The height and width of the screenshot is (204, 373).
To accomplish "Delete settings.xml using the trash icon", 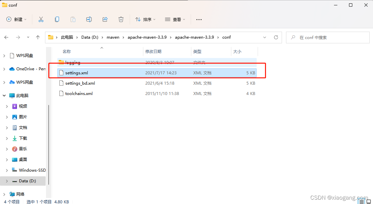I will tap(121, 19).
